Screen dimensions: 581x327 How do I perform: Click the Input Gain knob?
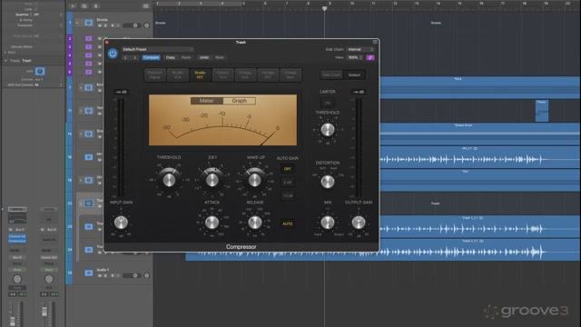pos(121,222)
